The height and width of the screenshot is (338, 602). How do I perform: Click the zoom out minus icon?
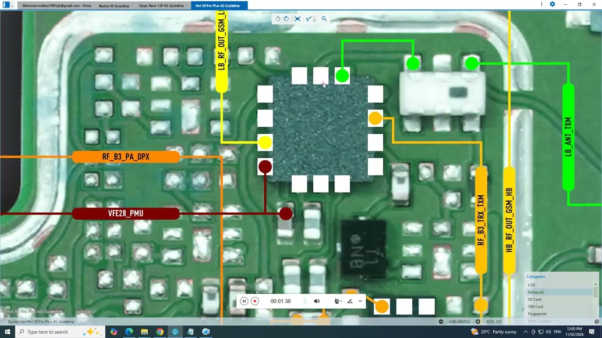point(441,322)
